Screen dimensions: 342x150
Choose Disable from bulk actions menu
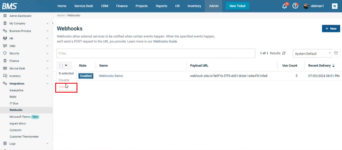(x=64, y=80)
